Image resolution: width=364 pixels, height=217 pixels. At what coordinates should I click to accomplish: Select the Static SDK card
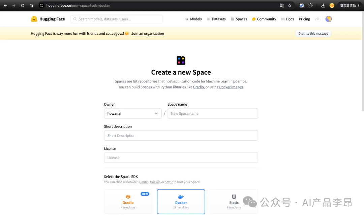[x=234, y=202]
